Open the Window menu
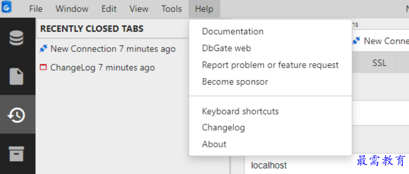The height and width of the screenshot is (174, 409). click(72, 9)
